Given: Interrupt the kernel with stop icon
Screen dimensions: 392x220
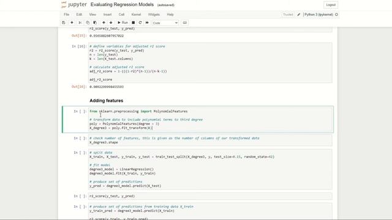Looking at the screenshot, I should [134, 23].
